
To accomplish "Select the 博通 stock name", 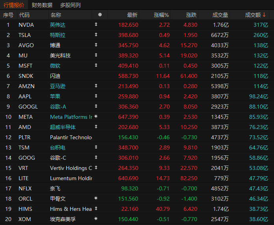I will 55,45.
